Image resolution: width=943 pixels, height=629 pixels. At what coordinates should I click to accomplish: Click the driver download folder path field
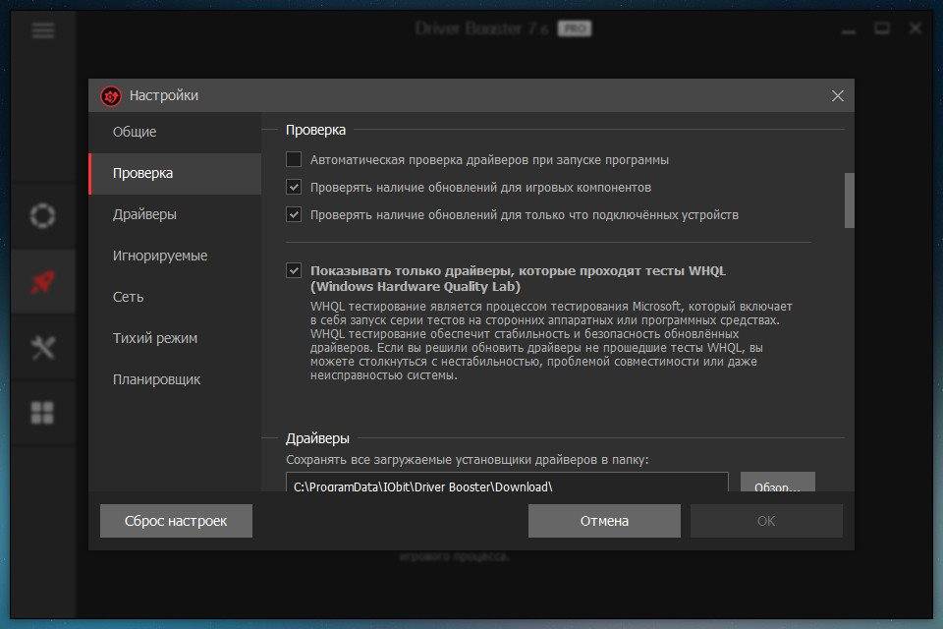click(x=507, y=484)
